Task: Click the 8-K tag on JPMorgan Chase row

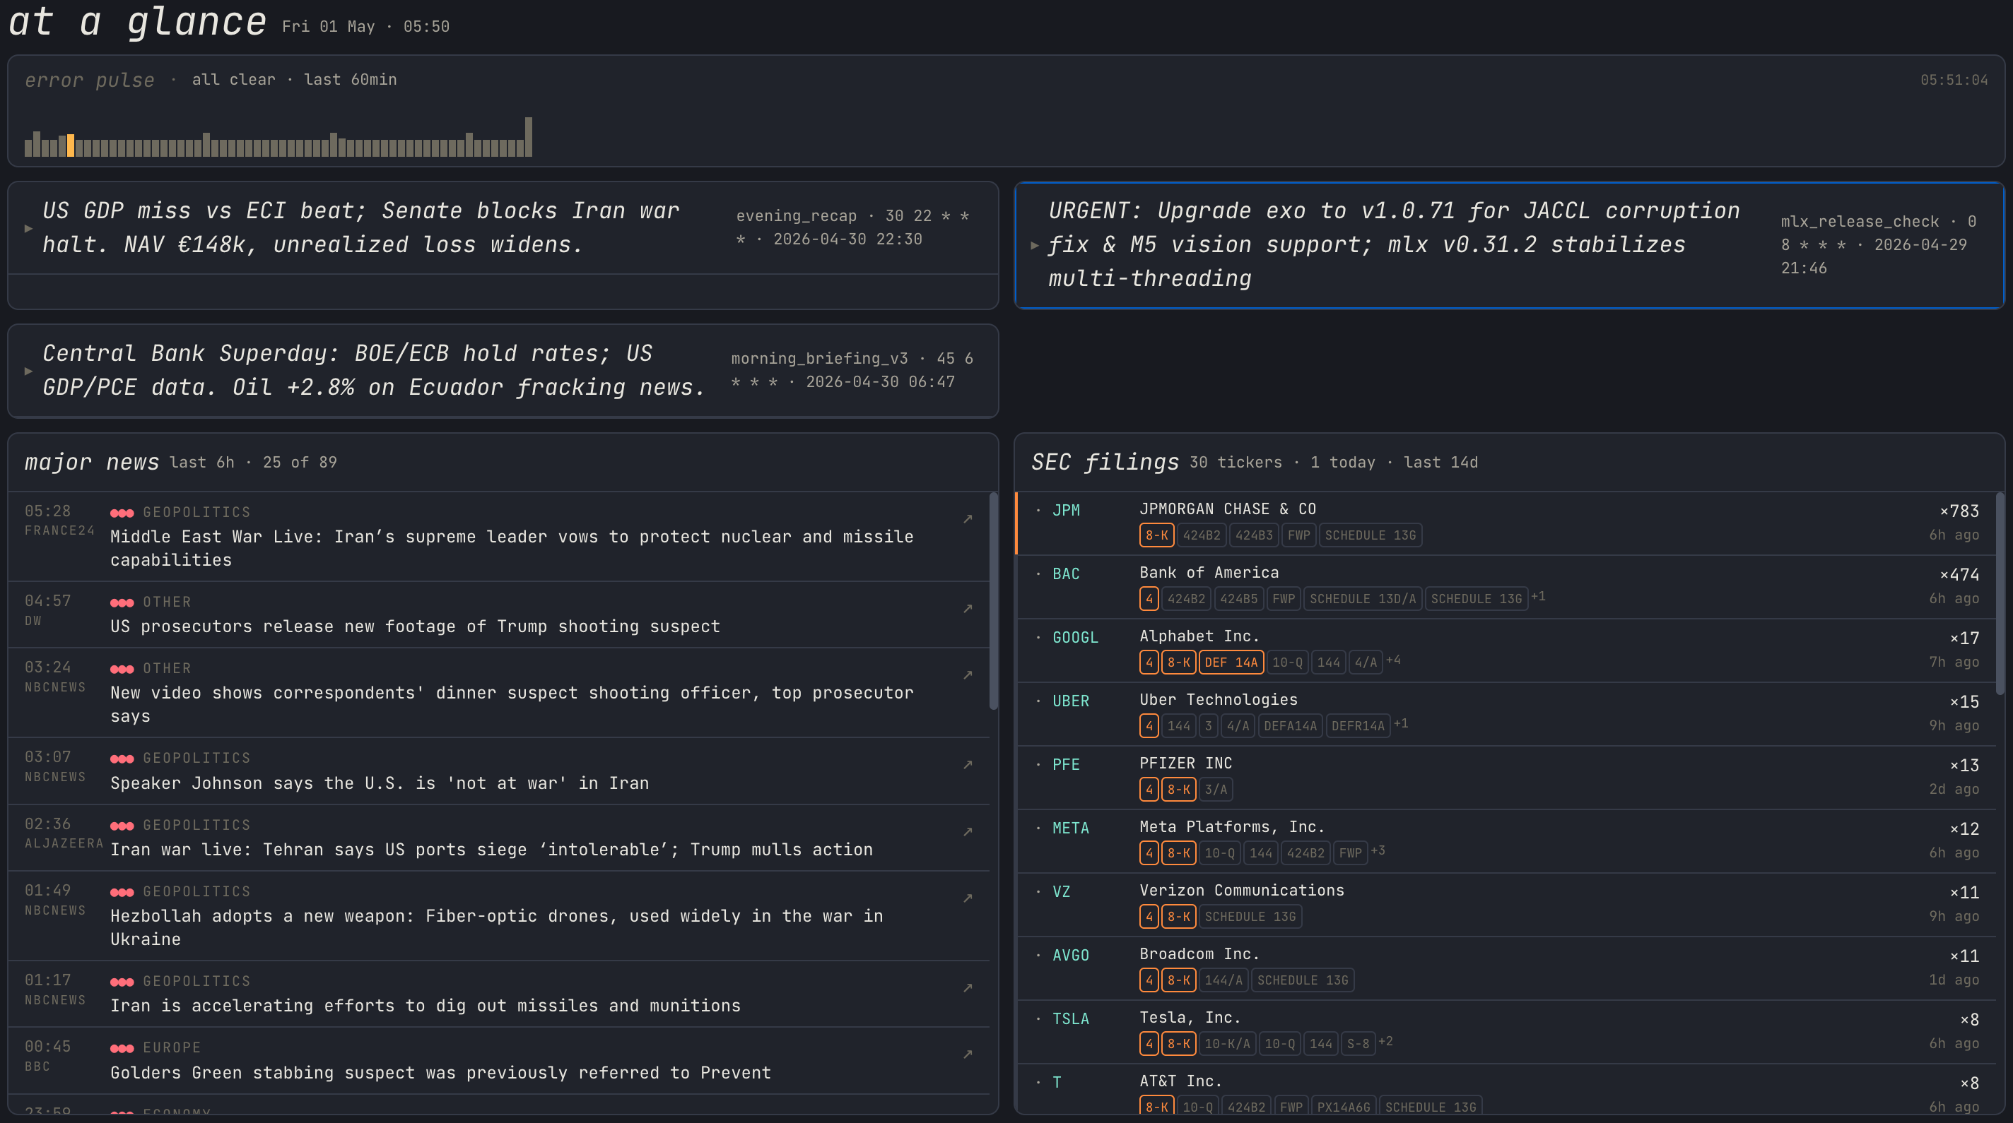Action: coord(1156,535)
